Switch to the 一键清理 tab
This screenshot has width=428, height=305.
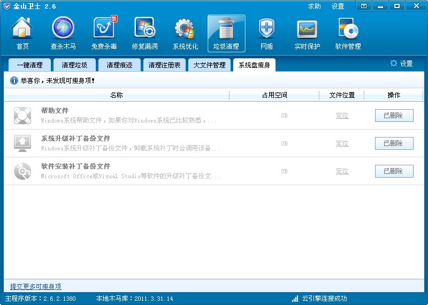[30, 65]
